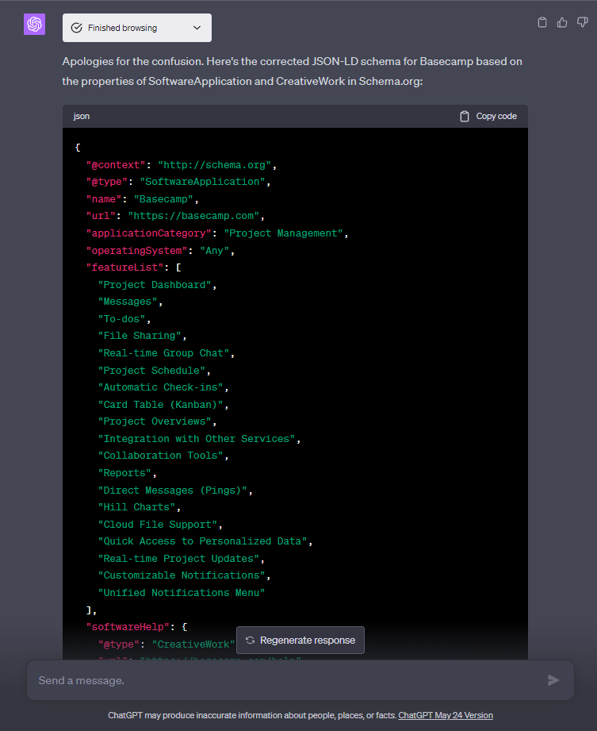The height and width of the screenshot is (731, 597).
Task: Click the "Messages" list entry
Action: click(128, 302)
